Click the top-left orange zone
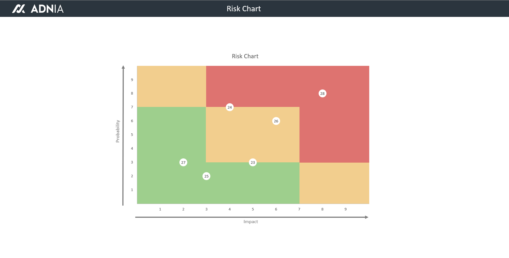509x258 pixels. coord(172,86)
